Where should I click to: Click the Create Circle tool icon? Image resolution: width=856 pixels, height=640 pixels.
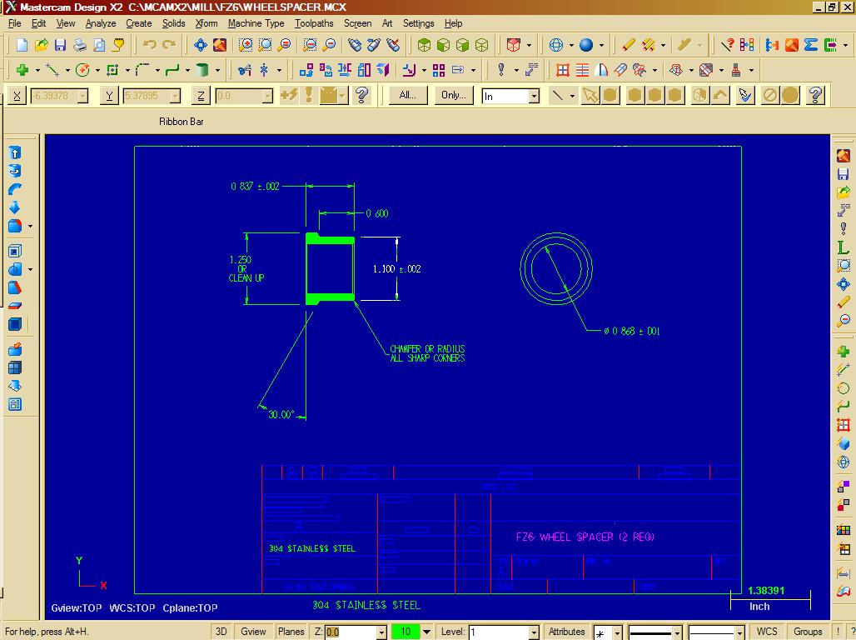pos(82,70)
